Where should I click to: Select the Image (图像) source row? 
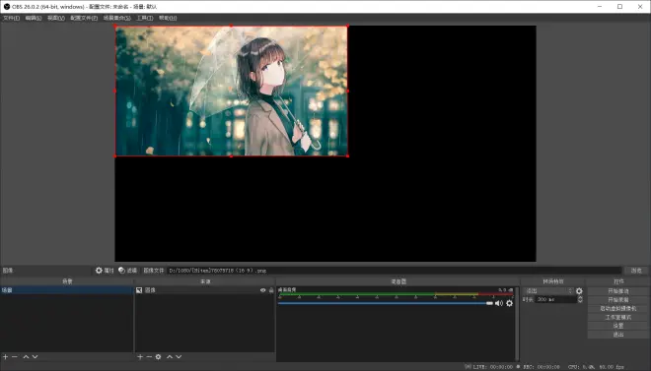pos(205,290)
